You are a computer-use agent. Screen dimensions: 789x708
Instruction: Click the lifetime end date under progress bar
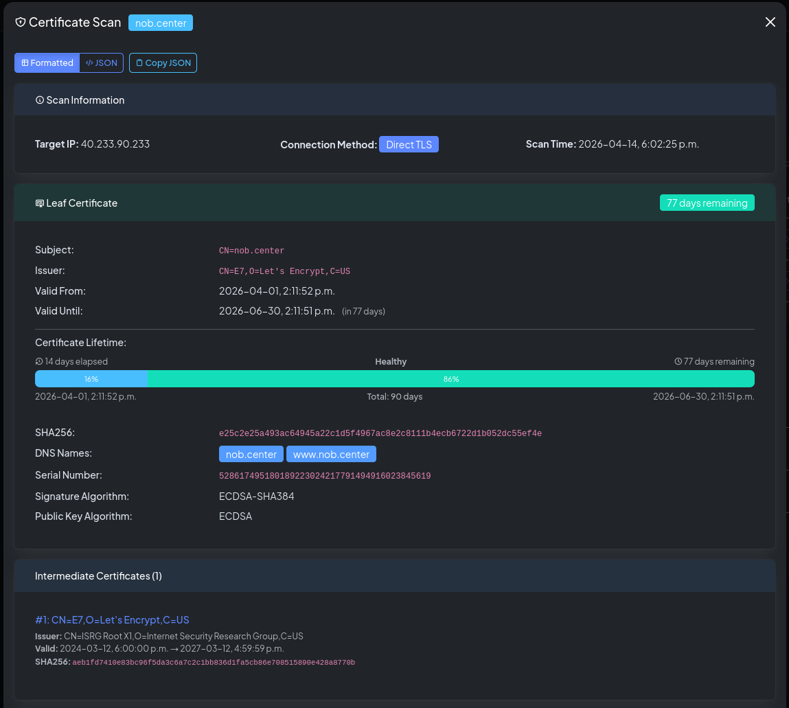pos(703,396)
